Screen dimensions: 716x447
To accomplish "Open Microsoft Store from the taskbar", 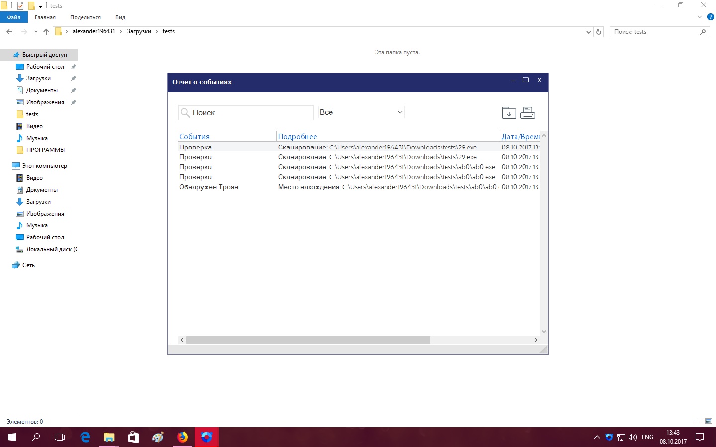I will click(133, 437).
